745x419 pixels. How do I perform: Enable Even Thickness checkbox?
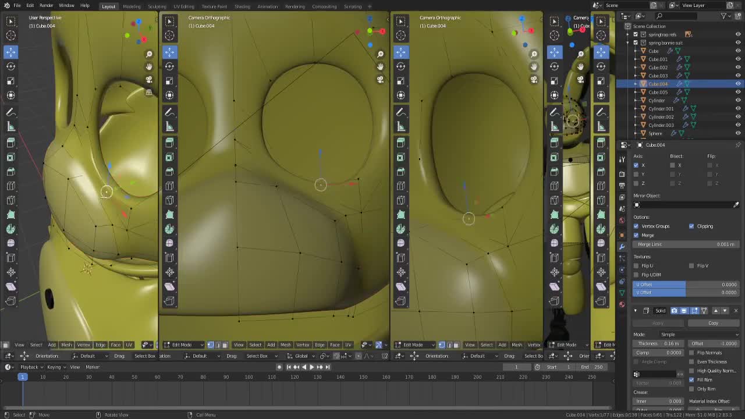691,362
